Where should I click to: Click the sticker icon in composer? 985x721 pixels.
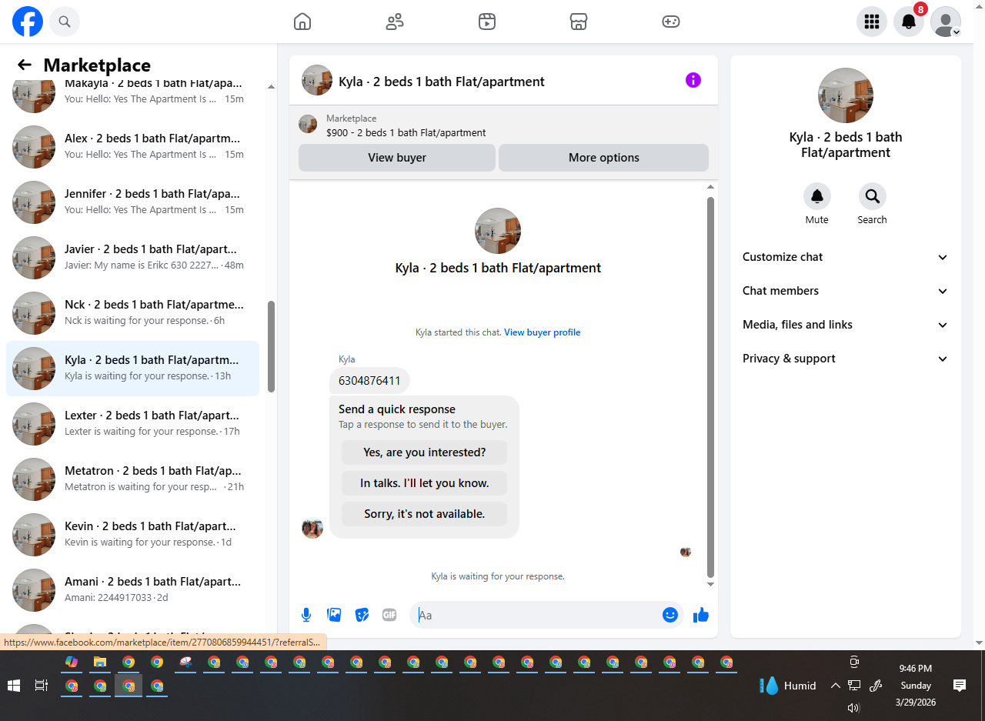click(x=362, y=615)
